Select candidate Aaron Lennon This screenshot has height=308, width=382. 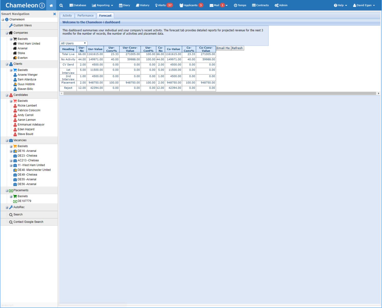click(27, 120)
